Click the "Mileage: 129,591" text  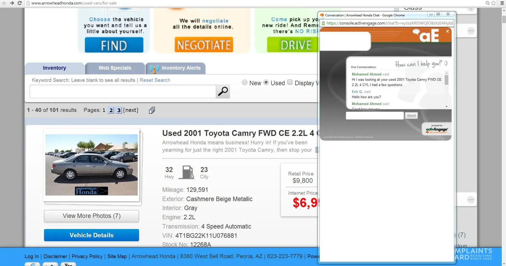coord(185,190)
